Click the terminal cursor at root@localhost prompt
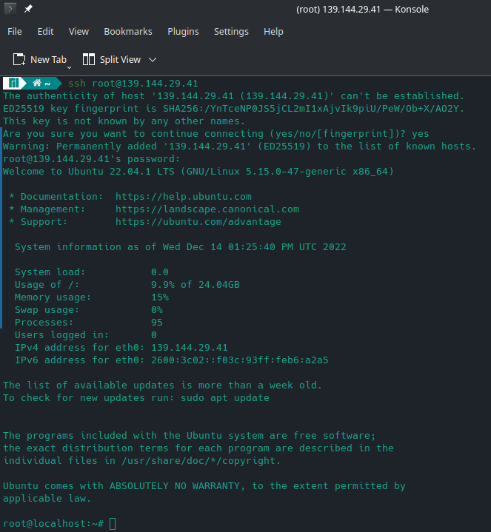Screen dimensions: 491x532 click(x=113, y=524)
